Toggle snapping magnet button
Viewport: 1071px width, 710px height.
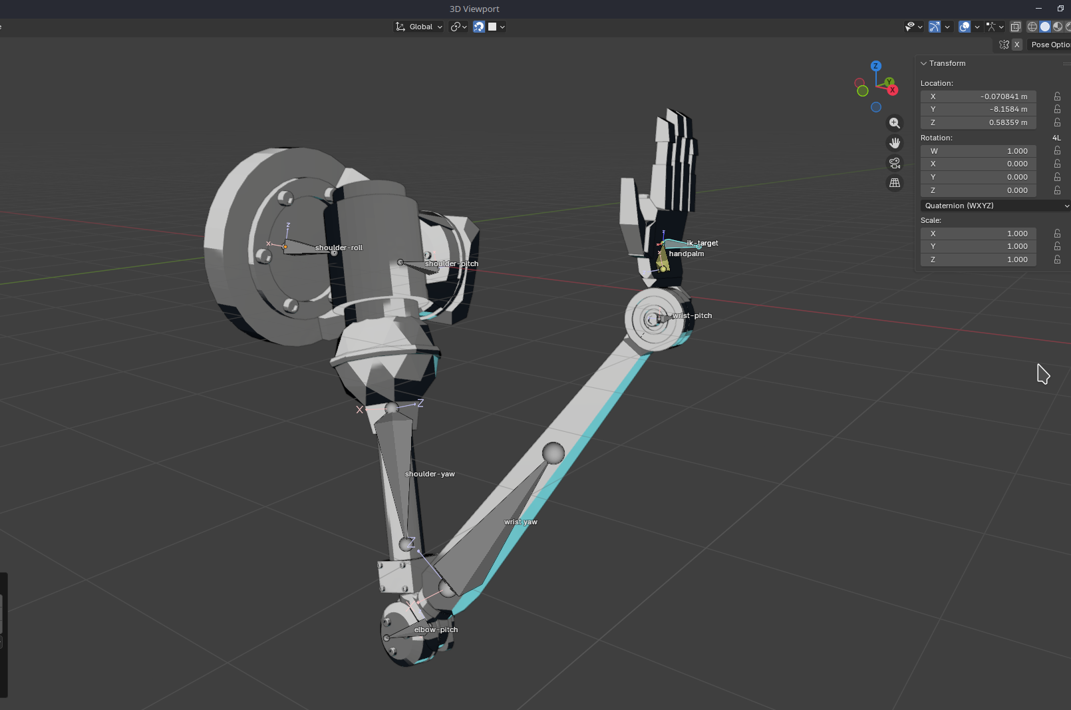tap(479, 27)
